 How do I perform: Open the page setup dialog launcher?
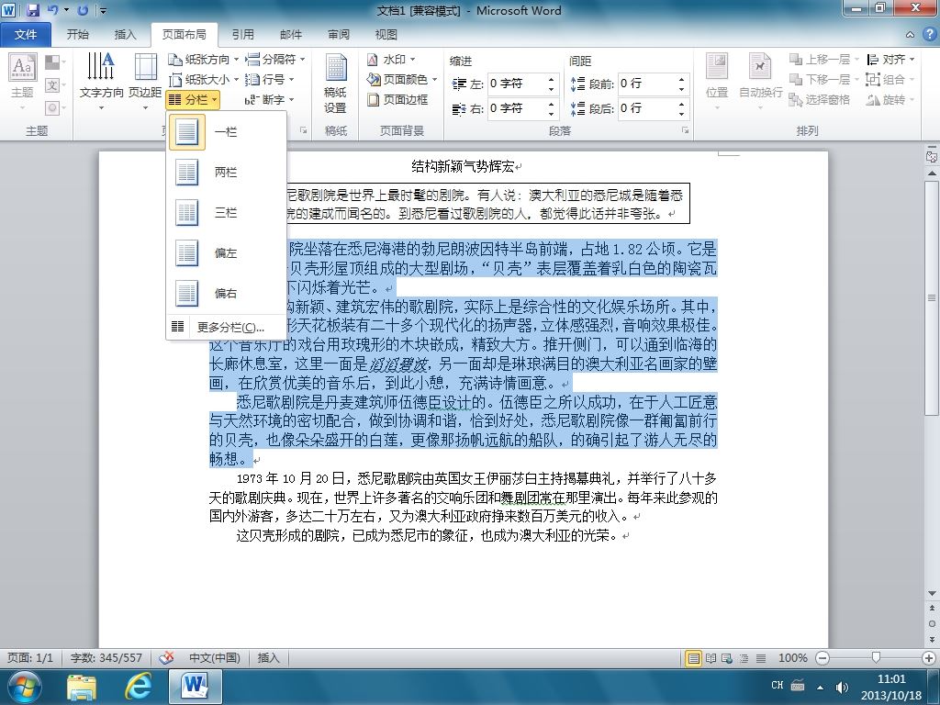(x=303, y=130)
